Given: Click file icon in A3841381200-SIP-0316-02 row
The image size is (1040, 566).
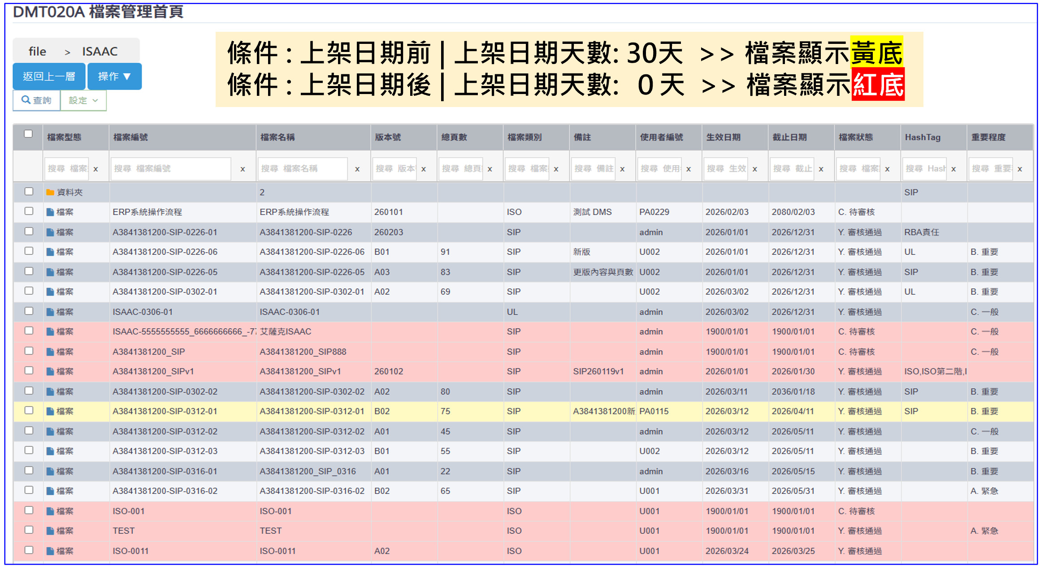Looking at the screenshot, I should point(50,491).
